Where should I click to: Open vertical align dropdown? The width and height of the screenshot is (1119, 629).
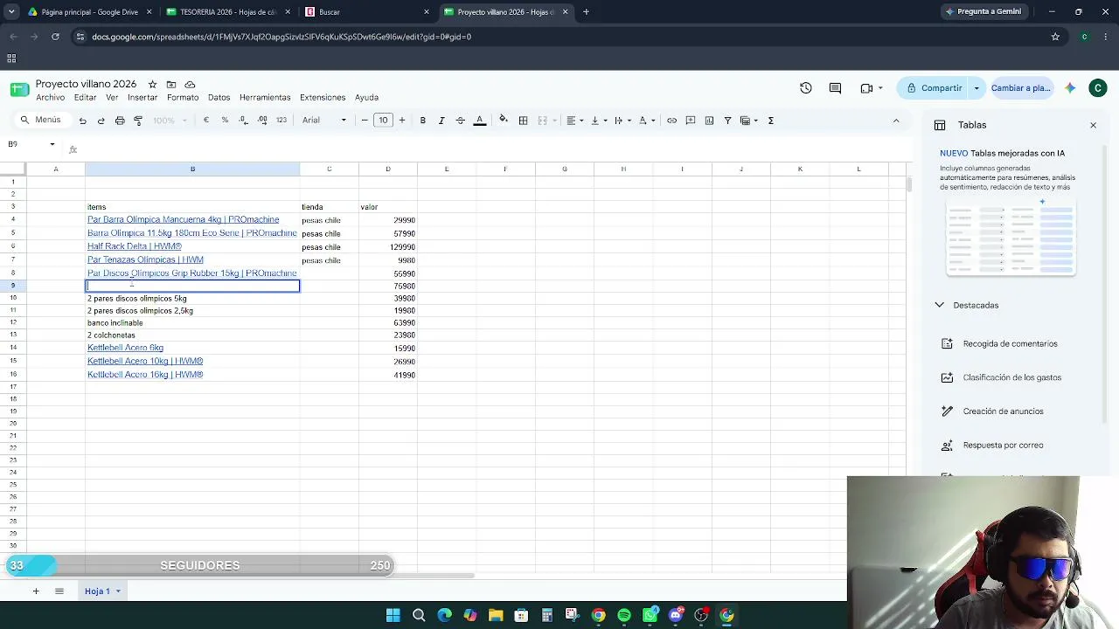pos(599,121)
